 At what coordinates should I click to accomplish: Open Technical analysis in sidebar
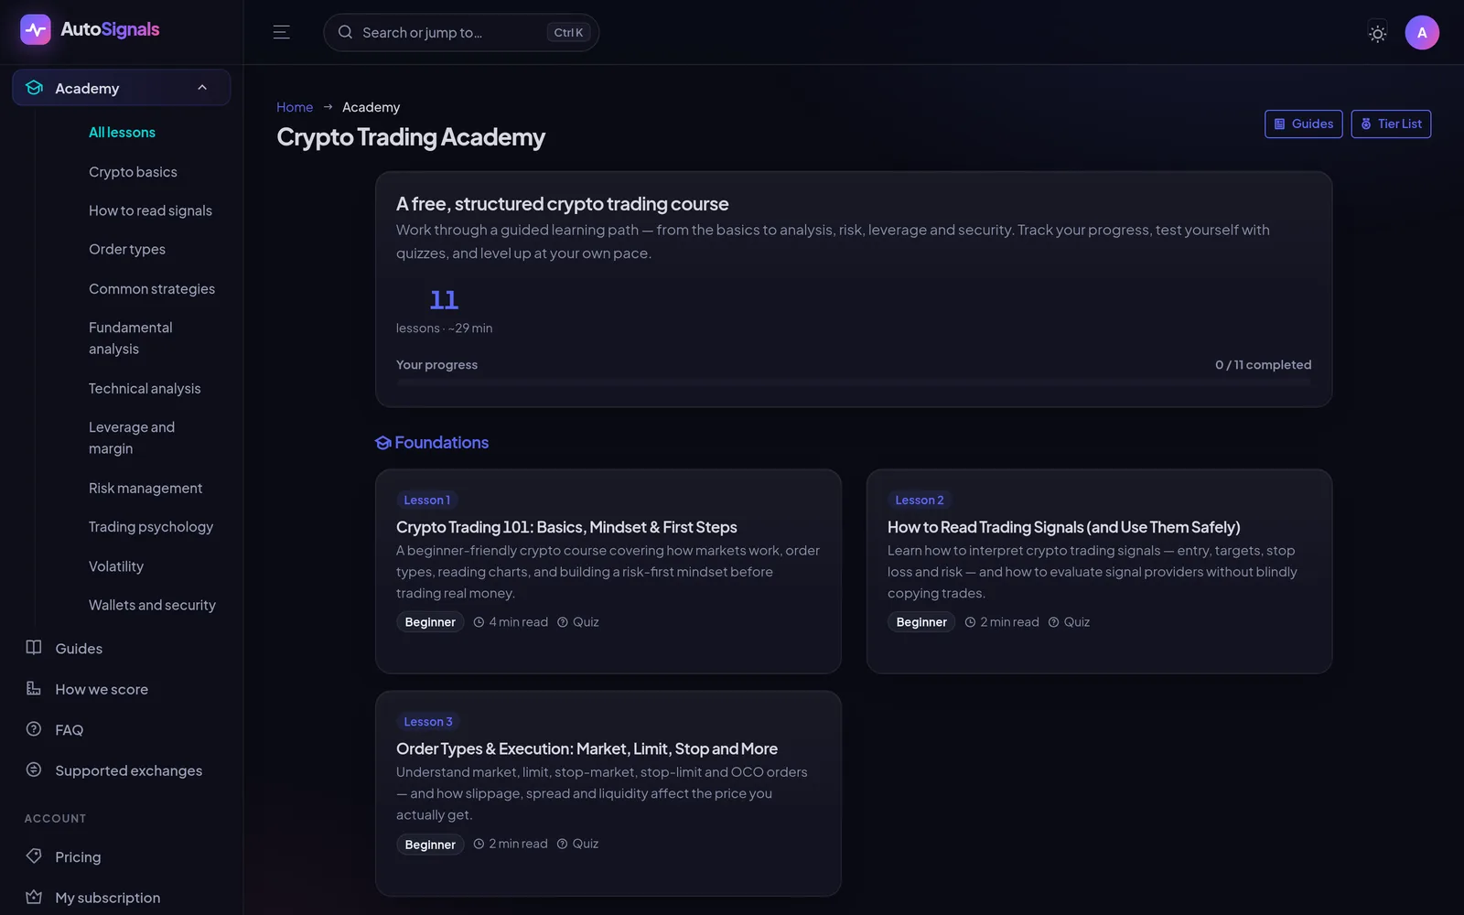tap(145, 388)
